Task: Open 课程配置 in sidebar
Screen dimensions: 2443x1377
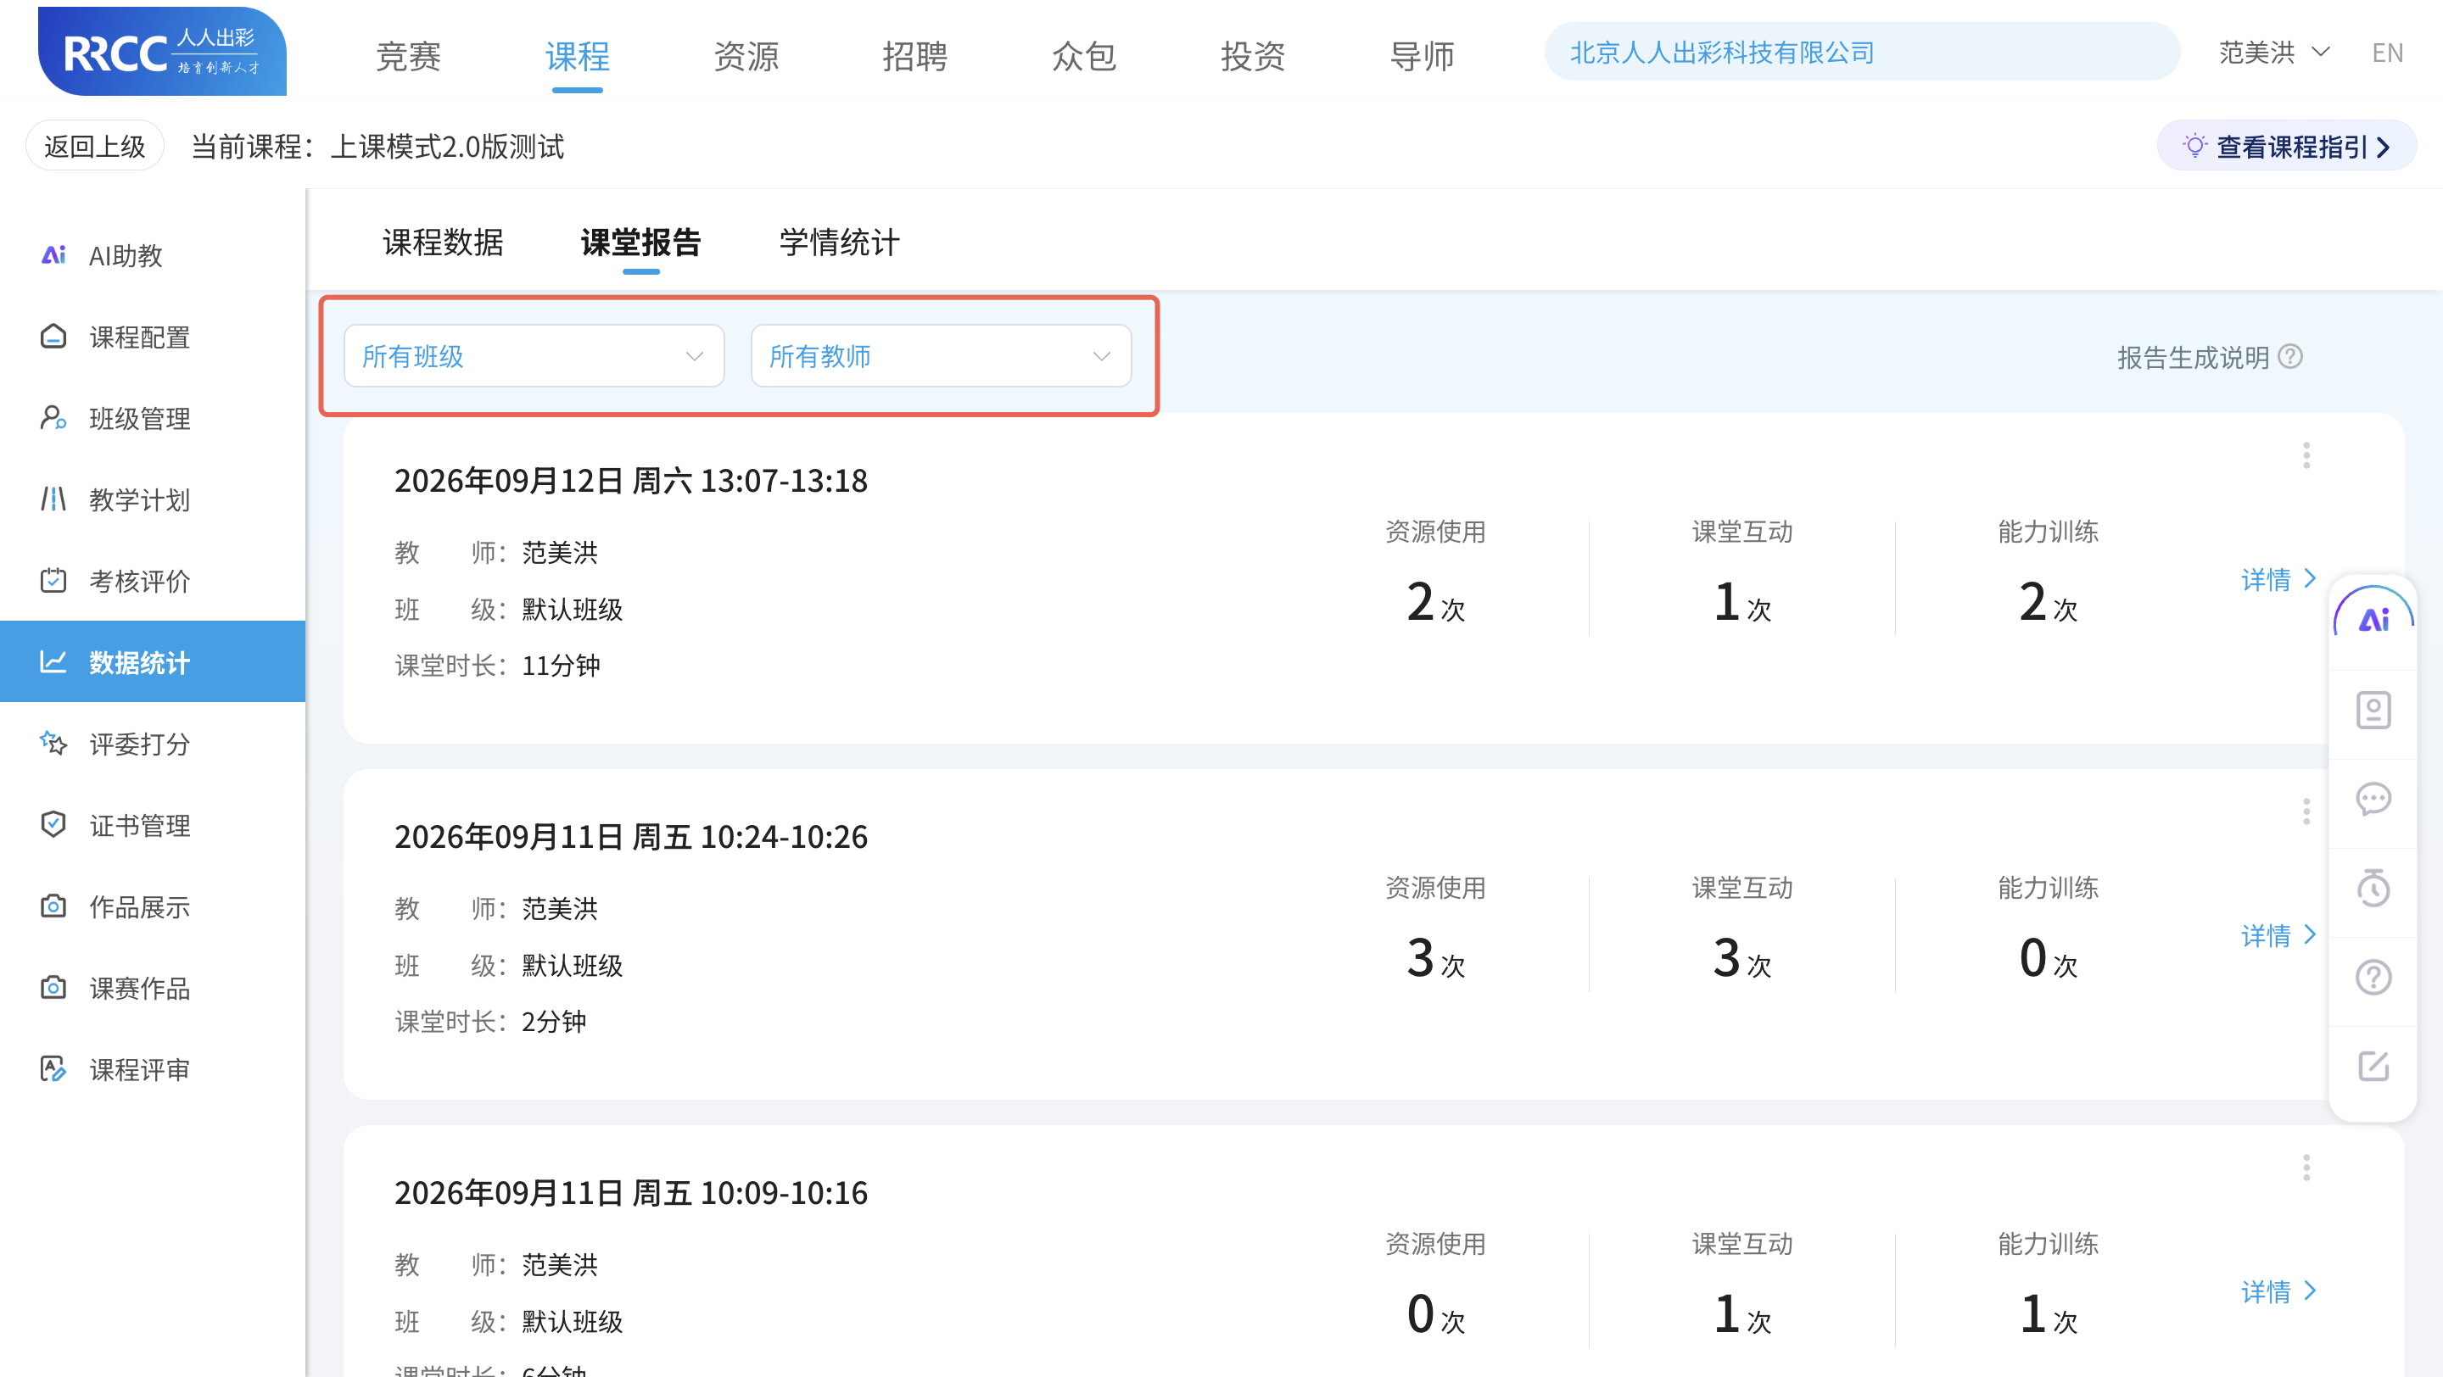Action: click(x=152, y=337)
